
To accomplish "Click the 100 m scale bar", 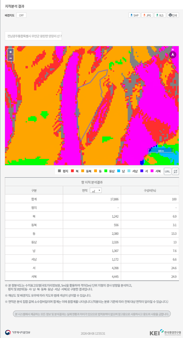I will click(161, 150).
